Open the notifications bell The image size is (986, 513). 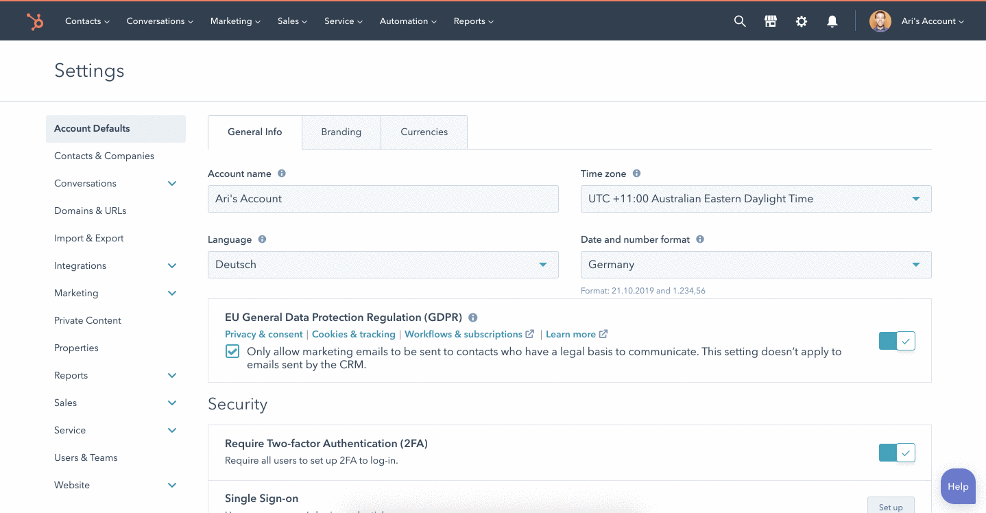[832, 21]
